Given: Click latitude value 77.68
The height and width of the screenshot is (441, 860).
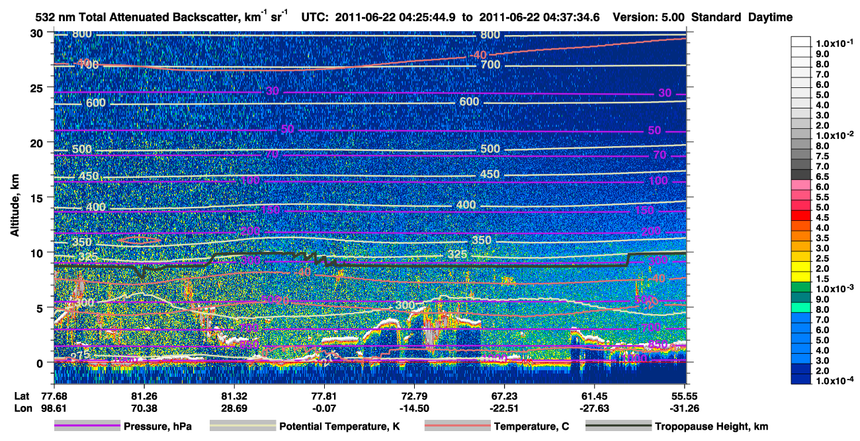Looking at the screenshot, I should (54, 395).
